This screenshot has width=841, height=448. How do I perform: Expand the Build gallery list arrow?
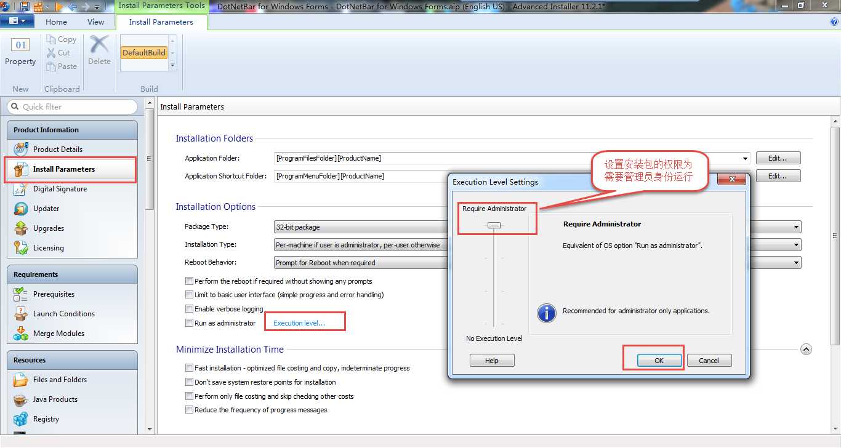click(x=173, y=65)
